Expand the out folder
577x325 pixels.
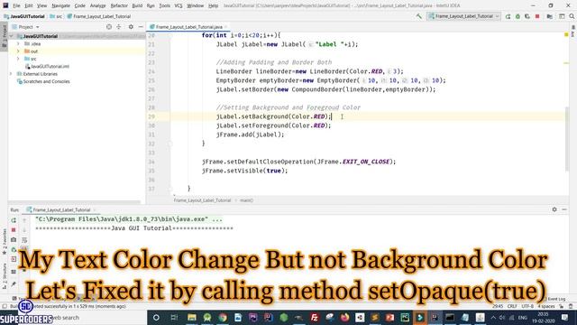pos(18,51)
